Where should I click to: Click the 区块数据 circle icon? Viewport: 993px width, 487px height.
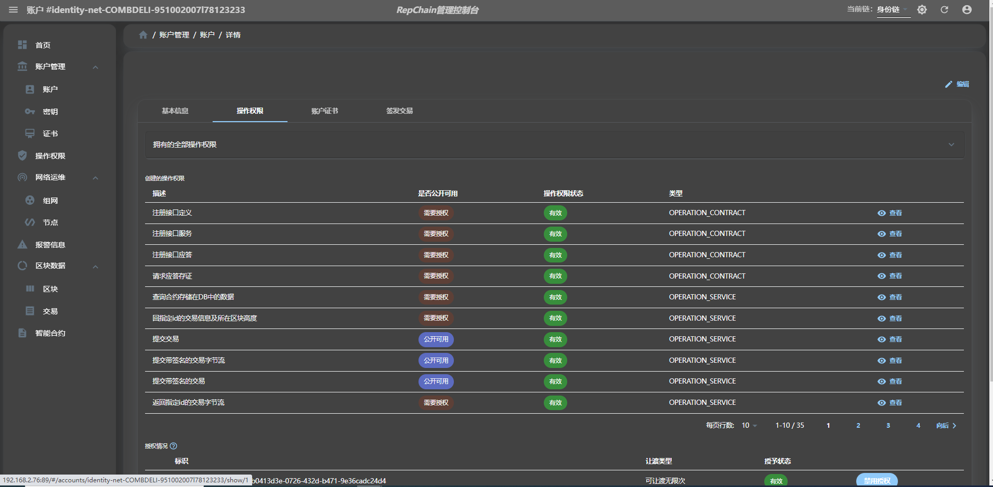coord(22,266)
